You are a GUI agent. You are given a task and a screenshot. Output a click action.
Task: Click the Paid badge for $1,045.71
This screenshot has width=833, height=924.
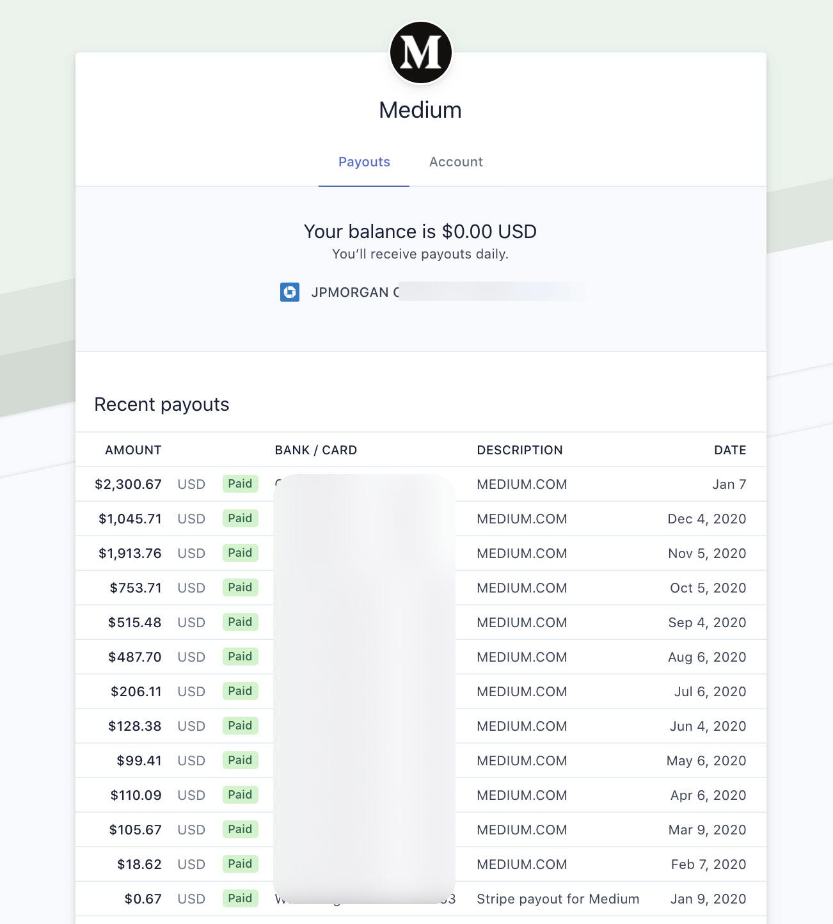coord(240,518)
